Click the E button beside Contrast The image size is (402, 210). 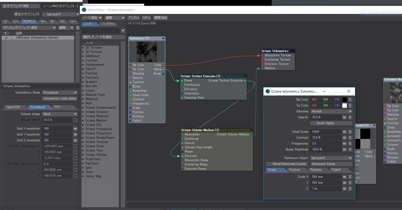350,138
